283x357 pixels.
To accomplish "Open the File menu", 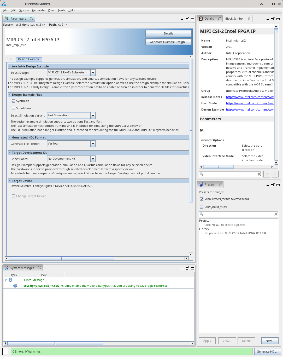I will (x=5, y=10).
